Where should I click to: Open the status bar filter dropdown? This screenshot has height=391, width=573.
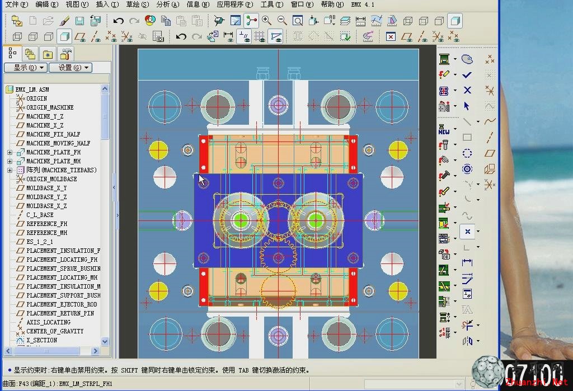click(x=459, y=384)
